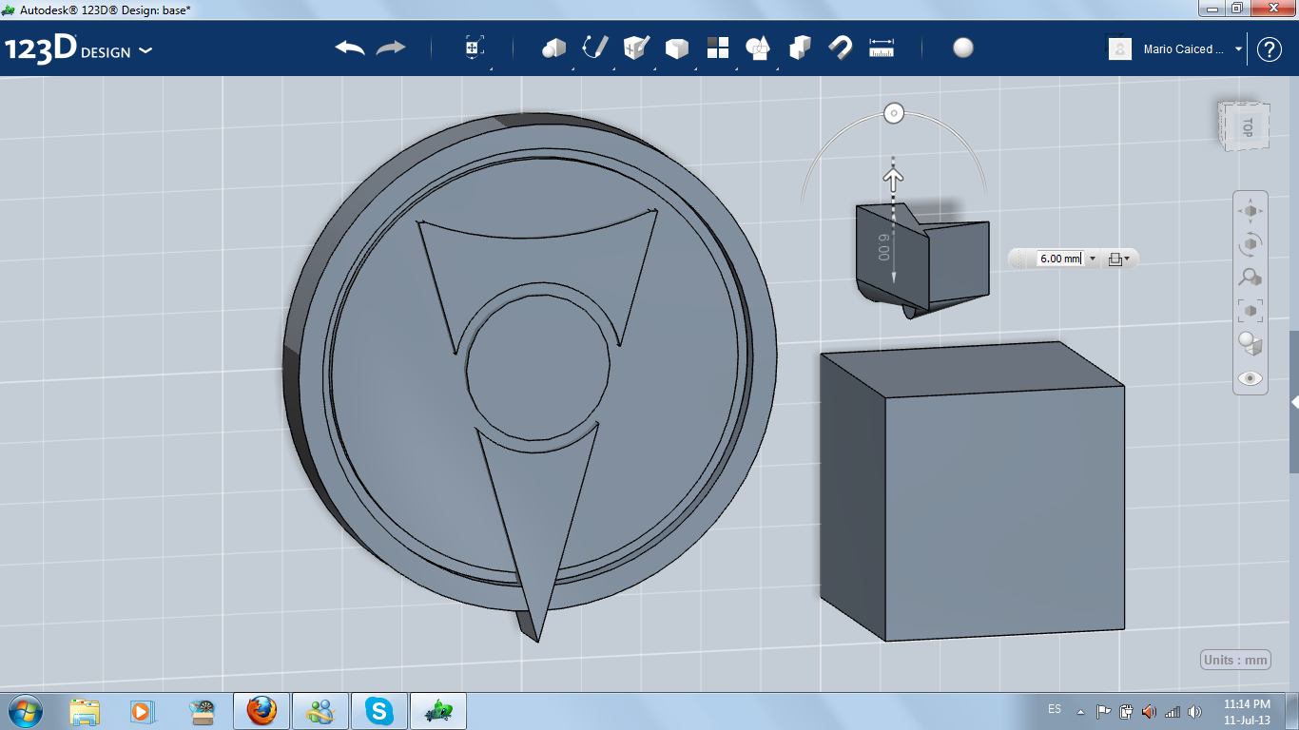Open the Sketch tools menu
The height and width of the screenshot is (730, 1299).
[x=595, y=48]
